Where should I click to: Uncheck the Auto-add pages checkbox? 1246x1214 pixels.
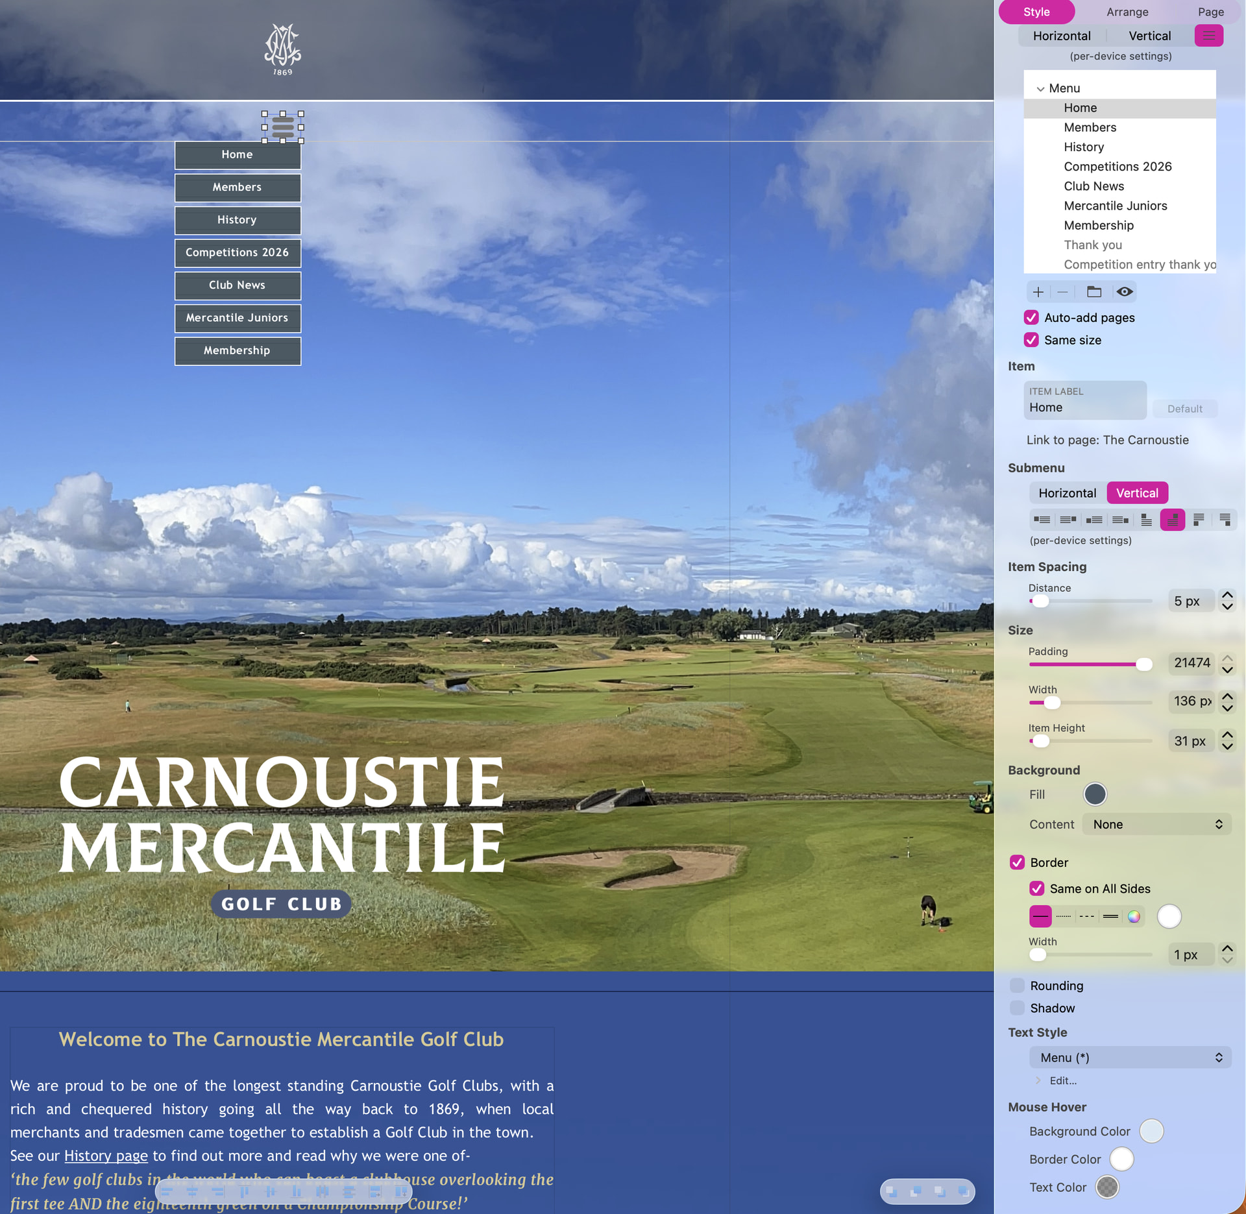point(1031,318)
